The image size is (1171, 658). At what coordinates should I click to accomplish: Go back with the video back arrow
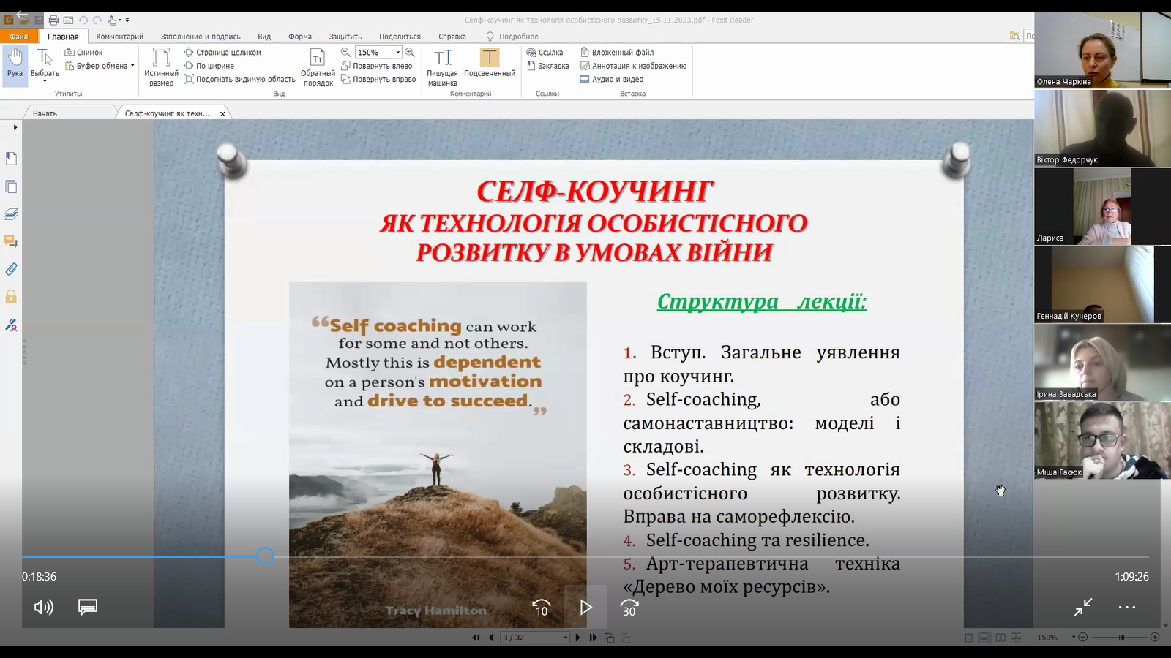(x=21, y=14)
